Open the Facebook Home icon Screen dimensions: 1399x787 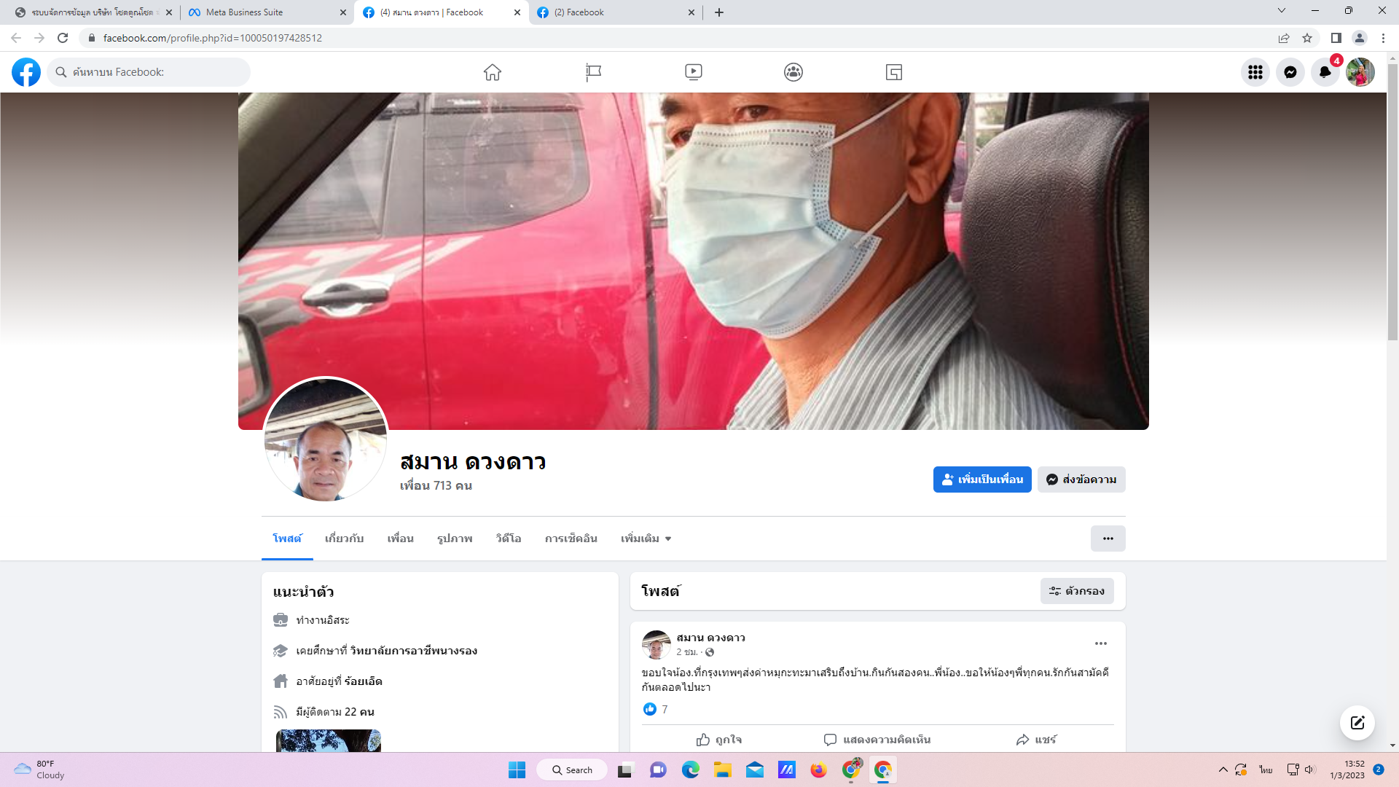click(x=492, y=72)
